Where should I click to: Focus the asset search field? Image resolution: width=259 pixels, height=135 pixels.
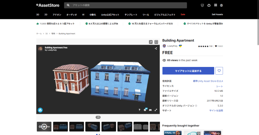[x=125, y=5]
